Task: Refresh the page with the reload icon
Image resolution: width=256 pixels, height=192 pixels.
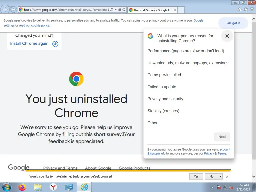Action: 124,10
